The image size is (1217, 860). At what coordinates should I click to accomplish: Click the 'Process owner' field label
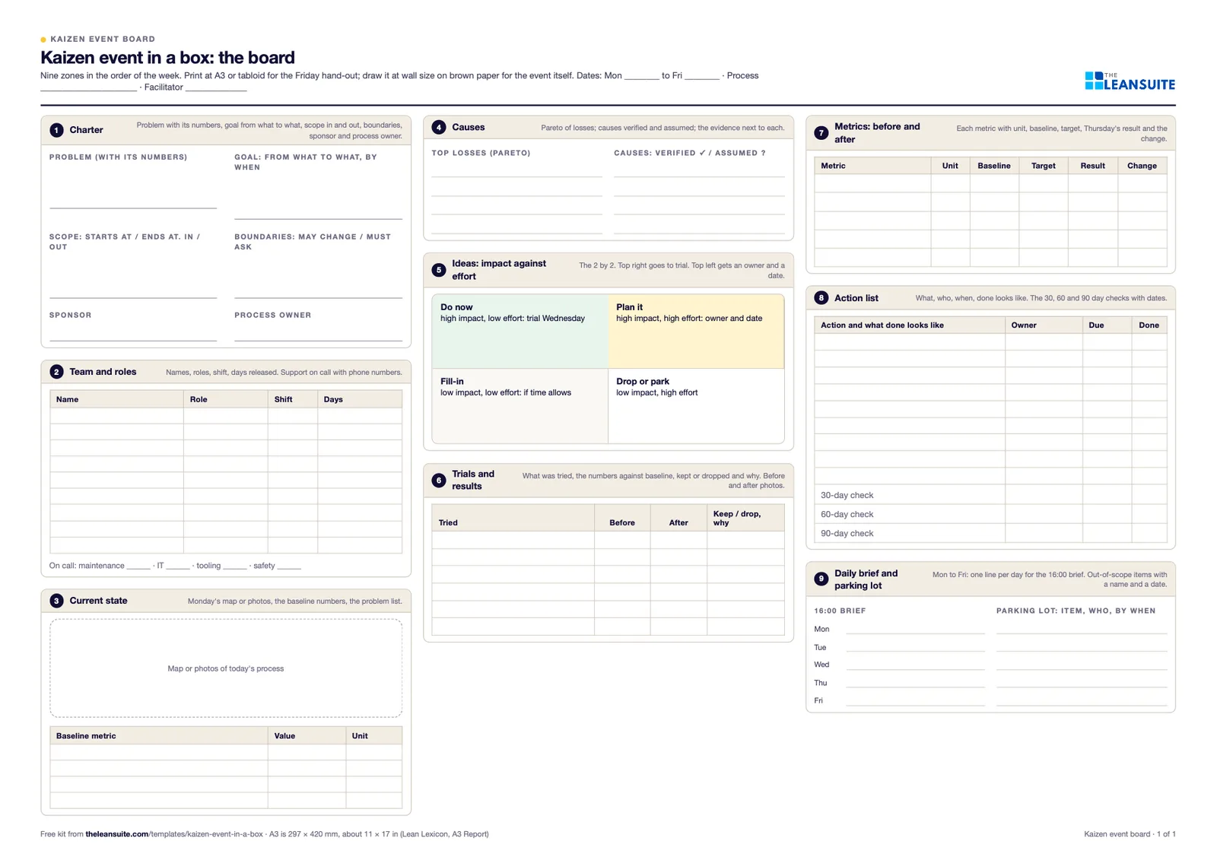coord(272,315)
